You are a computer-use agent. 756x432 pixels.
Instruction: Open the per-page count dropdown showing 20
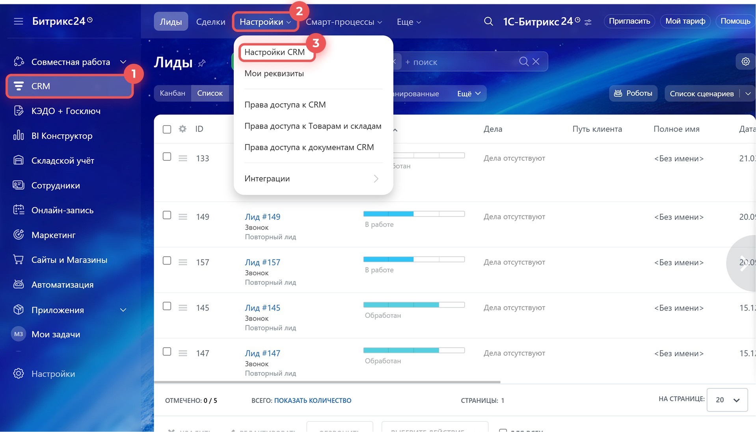(x=727, y=400)
